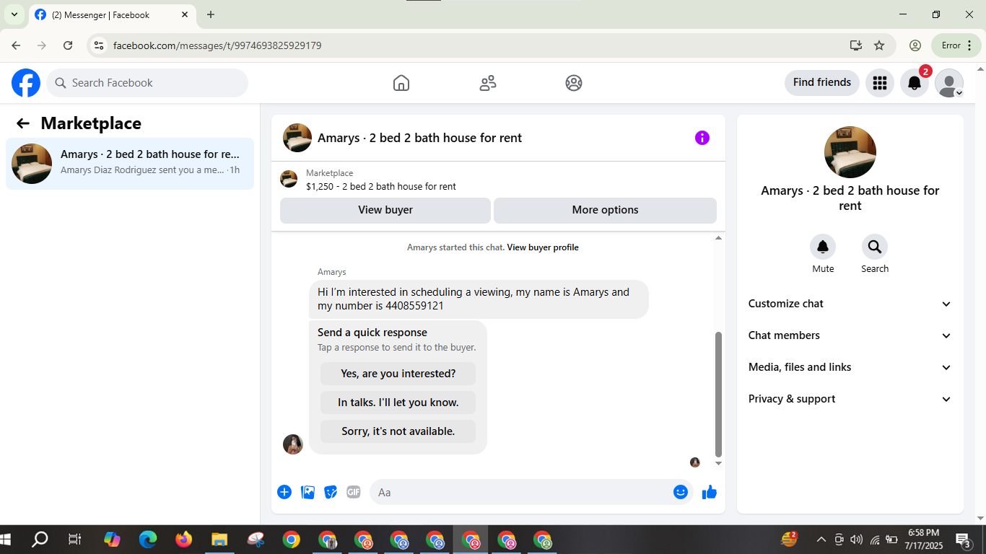Image resolution: width=986 pixels, height=554 pixels.
Task: Click the back arrow beside Marketplace
Action: 23,123
